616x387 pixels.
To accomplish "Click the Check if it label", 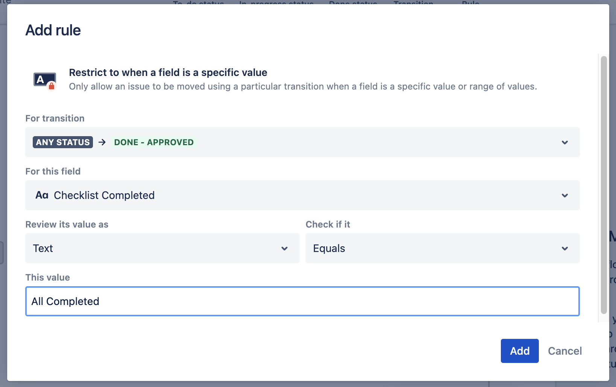I will (328, 225).
